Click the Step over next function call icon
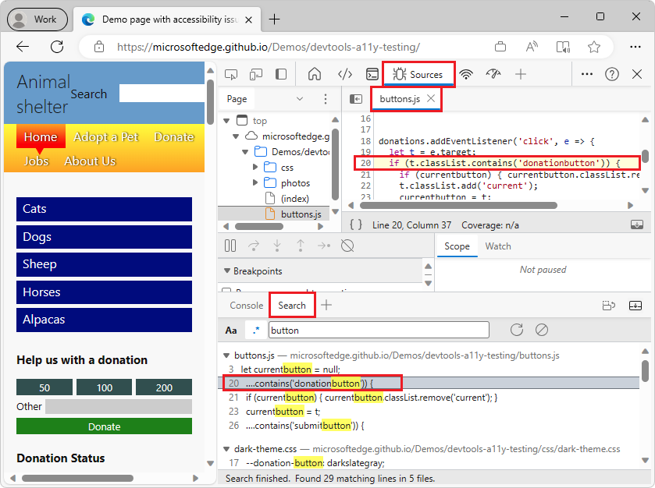 (x=253, y=245)
